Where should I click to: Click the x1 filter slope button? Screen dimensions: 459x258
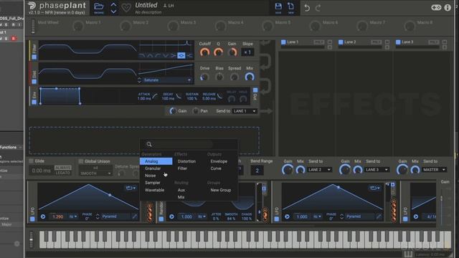coord(247,52)
